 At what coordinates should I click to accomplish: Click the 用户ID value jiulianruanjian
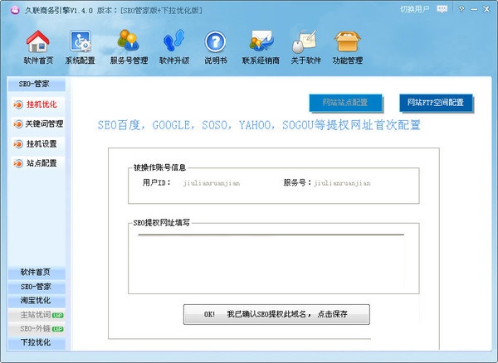pos(212,183)
